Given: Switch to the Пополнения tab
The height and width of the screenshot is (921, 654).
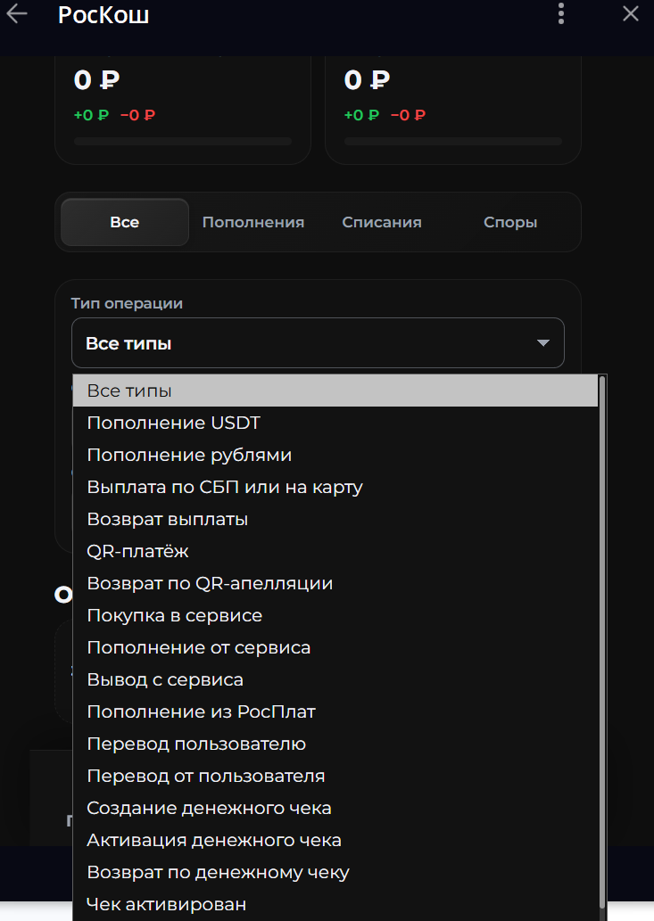Looking at the screenshot, I should pos(253,222).
